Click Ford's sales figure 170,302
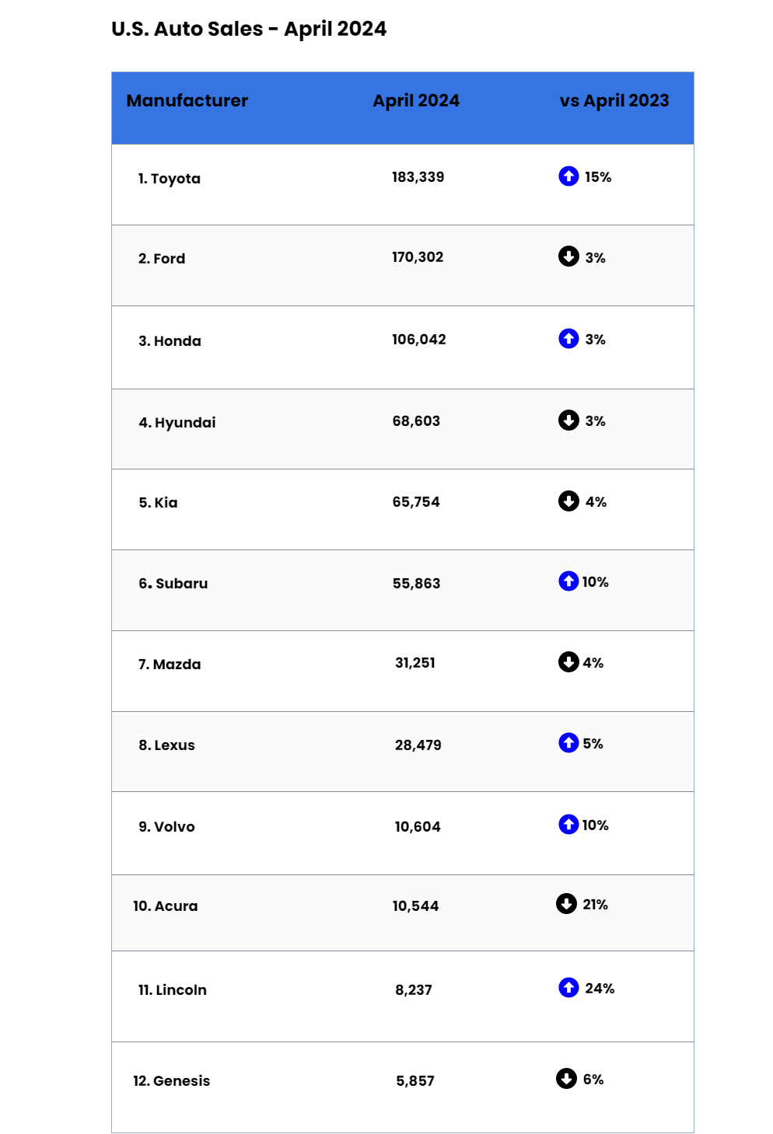The width and height of the screenshot is (773, 1134). pos(418,257)
